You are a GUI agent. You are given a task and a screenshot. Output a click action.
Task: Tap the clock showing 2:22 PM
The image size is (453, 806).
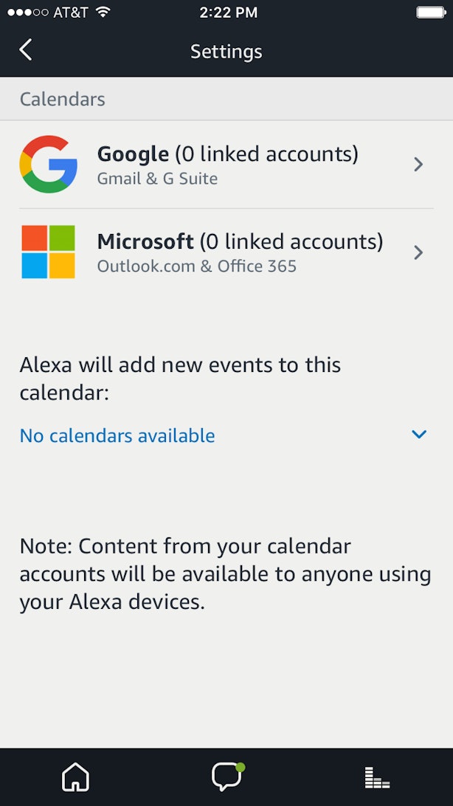pyautogui.click(x=229, y=12)
